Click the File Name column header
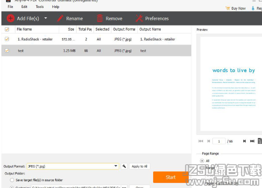This screenshot has height=188, width=262. click(x=37, y=29)
